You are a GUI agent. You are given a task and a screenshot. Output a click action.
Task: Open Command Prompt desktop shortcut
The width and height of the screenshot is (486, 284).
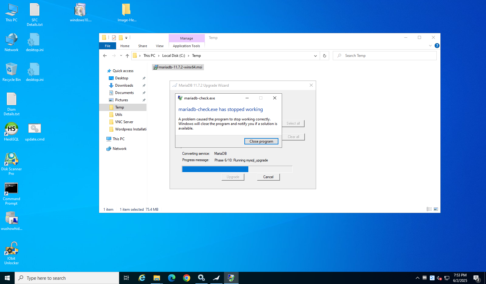[x=12, y=194]
